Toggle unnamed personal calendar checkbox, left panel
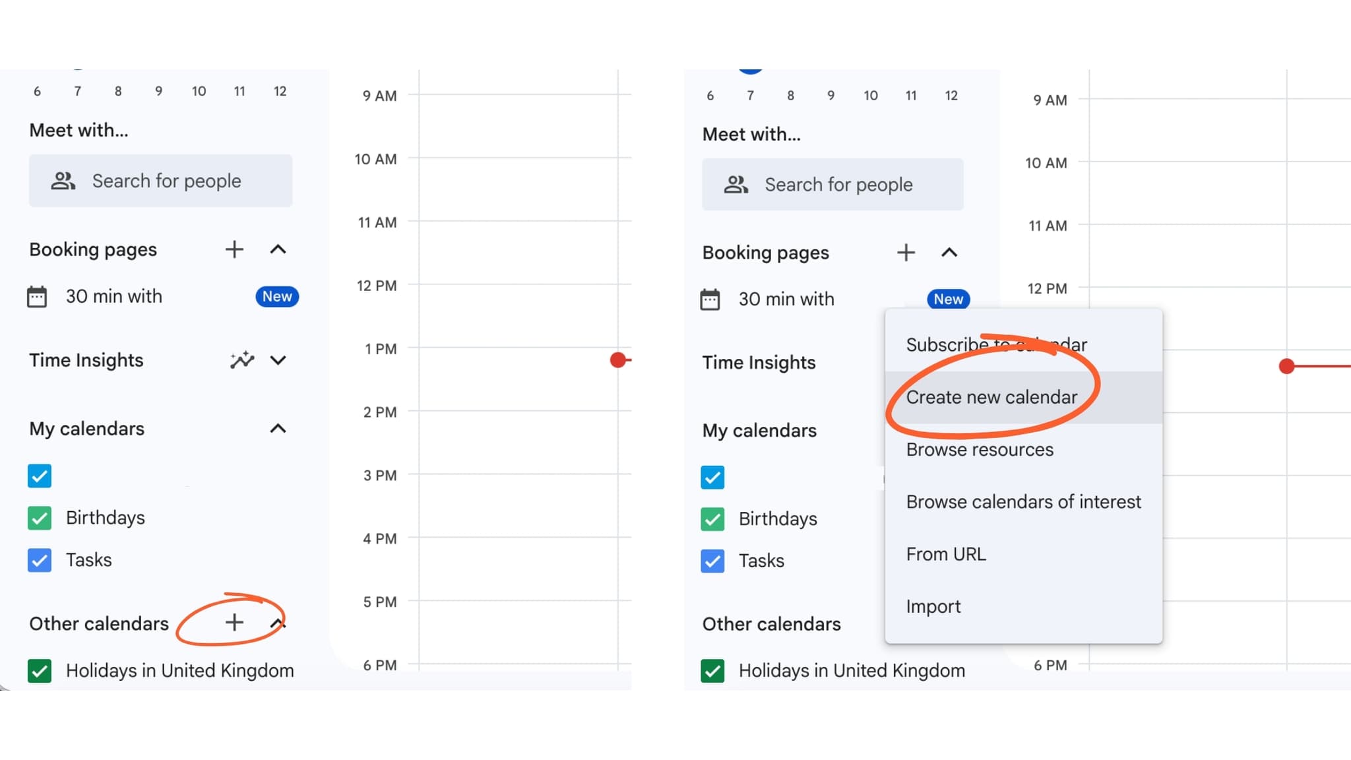The height and width of the screenshot is (760, 1351). click(40, 476)
